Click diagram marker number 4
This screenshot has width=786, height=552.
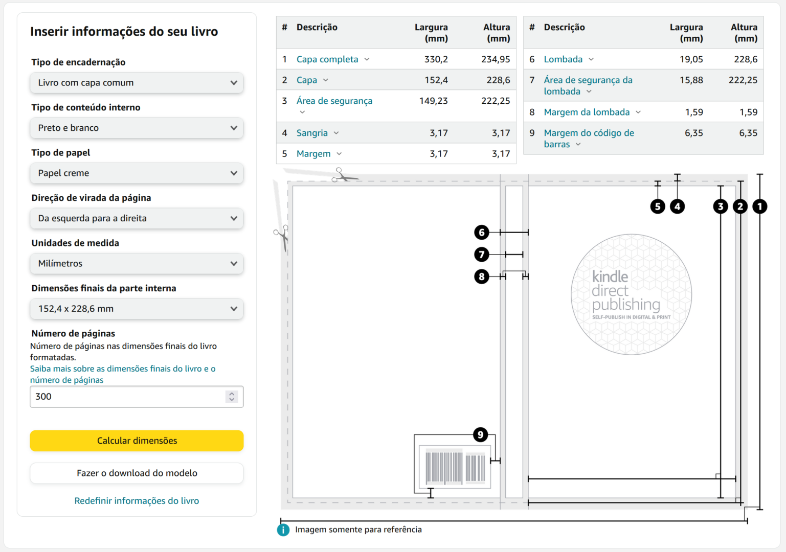tap(677, 206)
